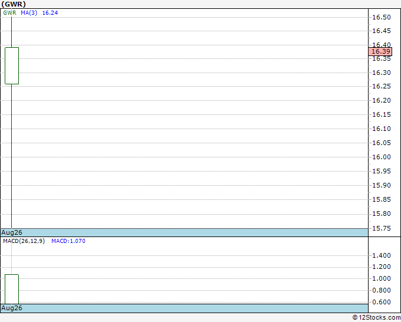
Task: Click the 16.20 price axis label
Action: click(382, 100)
